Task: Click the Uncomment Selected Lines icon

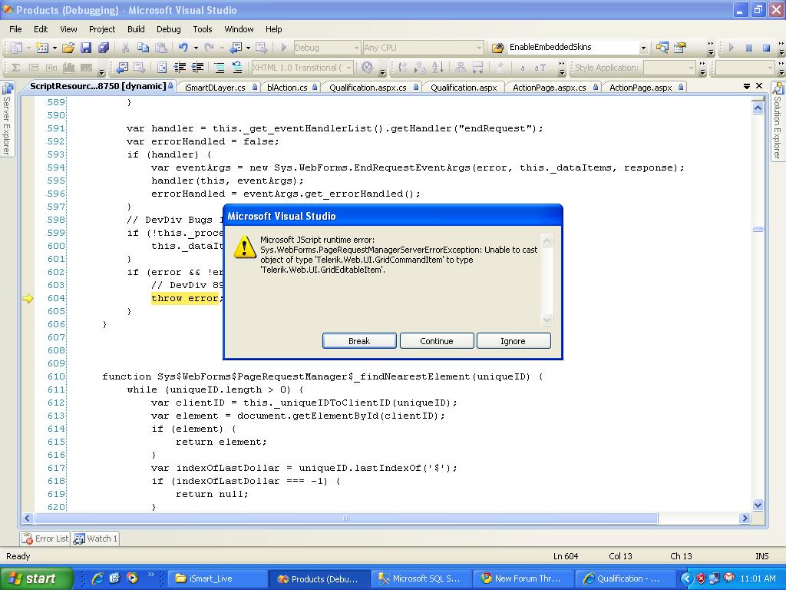Action: pyautogui.click(x=236, y=68)
